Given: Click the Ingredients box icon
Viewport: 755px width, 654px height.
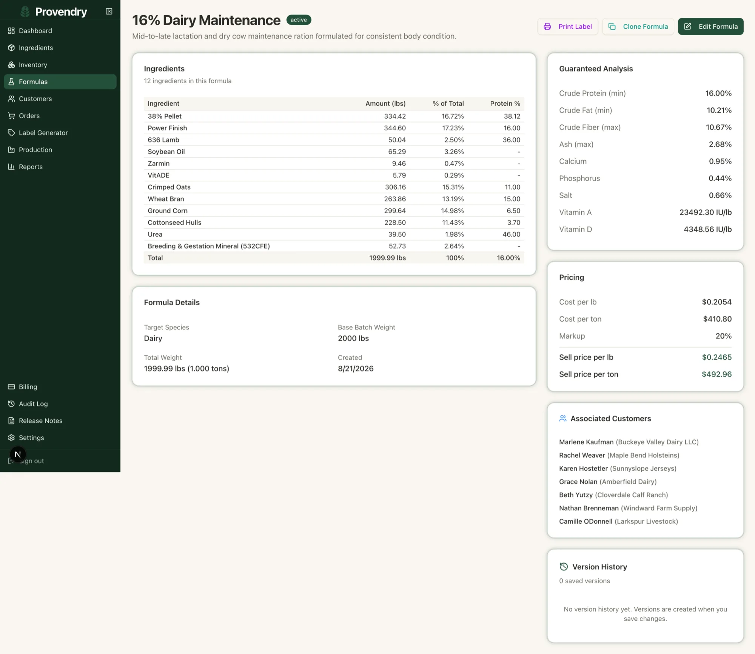Looking at the screenshot, I should [11, 48].
